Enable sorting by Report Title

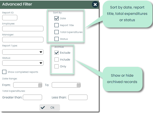56,25
